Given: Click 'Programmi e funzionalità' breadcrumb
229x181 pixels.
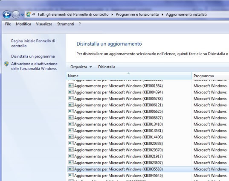Looking at the screenshot, I should tap(137, 15).
